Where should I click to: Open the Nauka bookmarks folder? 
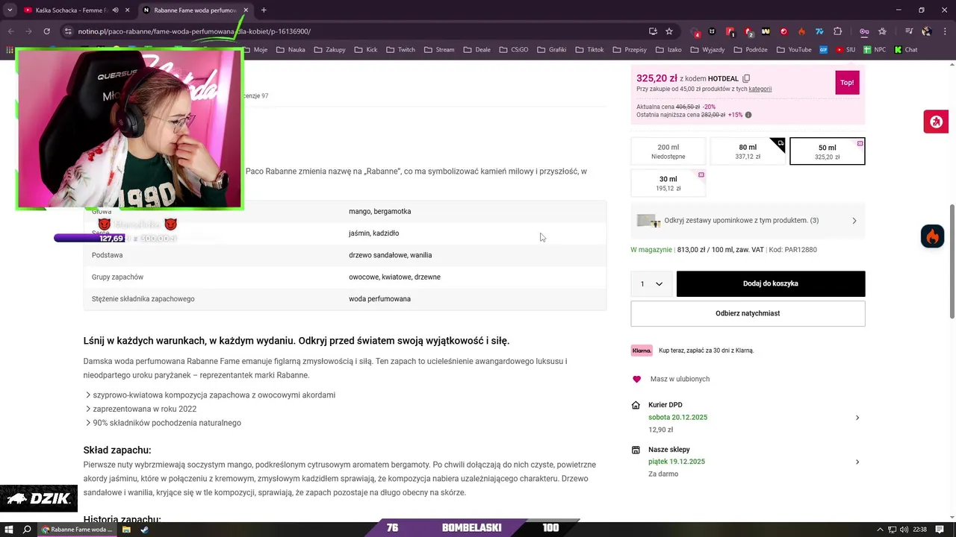(x=291, y=50)
